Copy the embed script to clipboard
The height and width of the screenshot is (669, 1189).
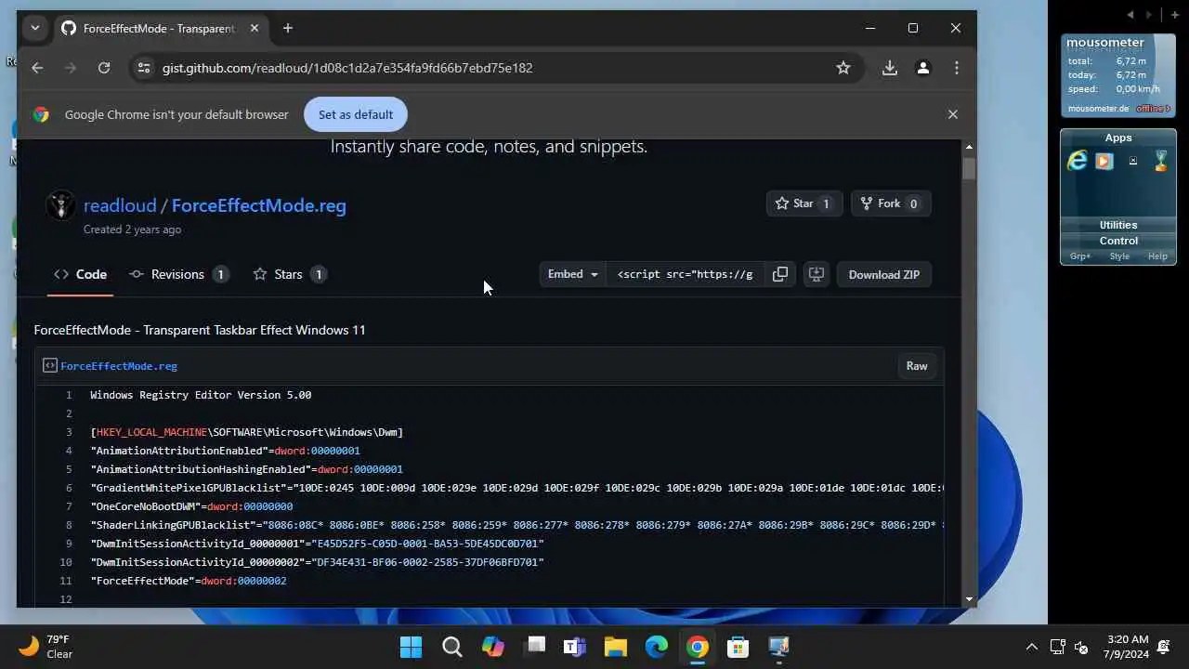(x=780, y=274)
